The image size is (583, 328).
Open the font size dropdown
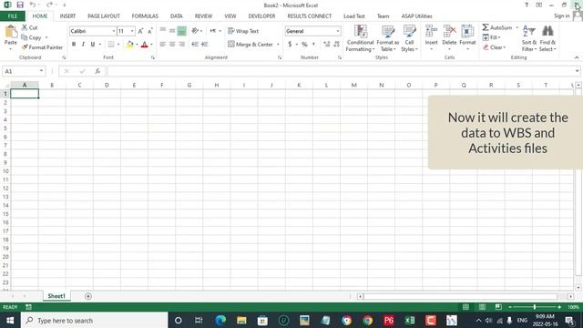(132, 31)
